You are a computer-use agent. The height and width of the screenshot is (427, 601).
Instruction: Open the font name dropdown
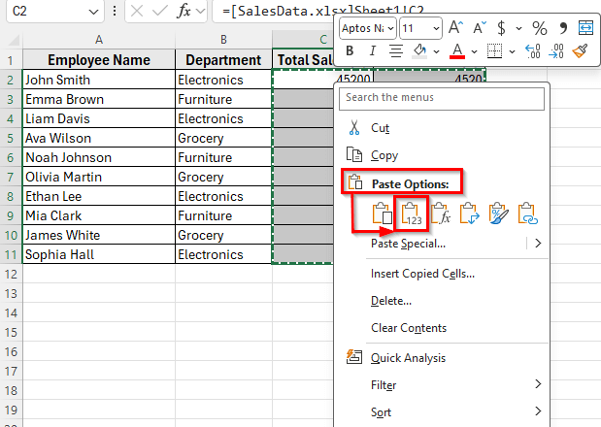(390, 28)
